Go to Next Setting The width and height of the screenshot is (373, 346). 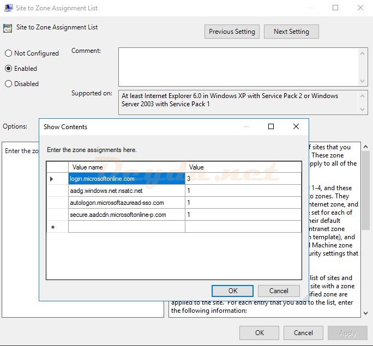pyautogui.click(x=291, y=32)
